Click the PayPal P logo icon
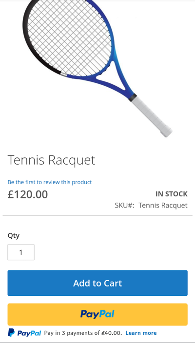 (x=11, y=332)
